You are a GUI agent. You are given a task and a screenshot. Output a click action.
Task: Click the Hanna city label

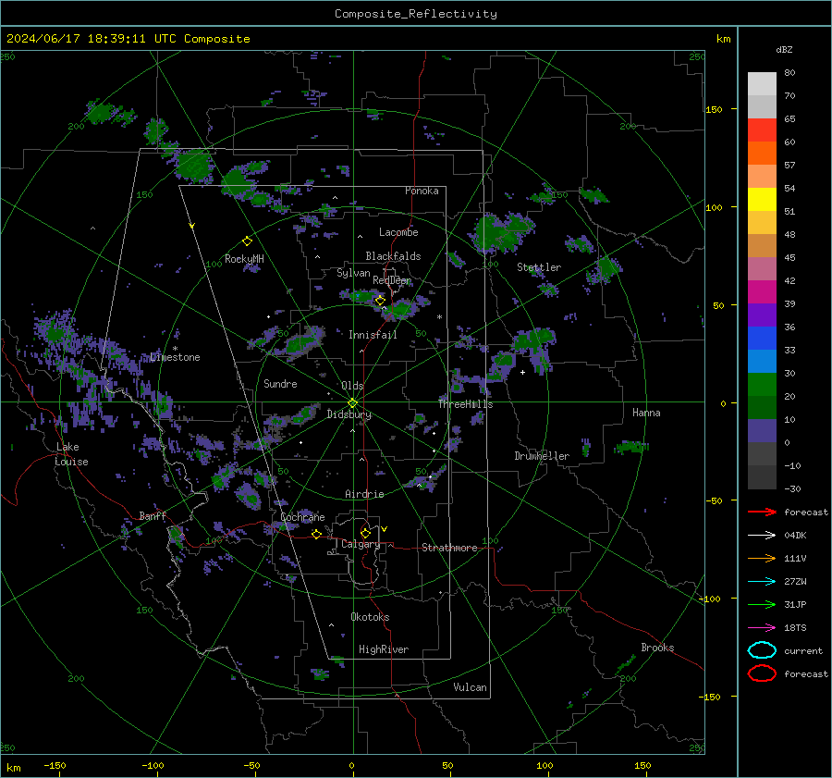tap(646, 413)
